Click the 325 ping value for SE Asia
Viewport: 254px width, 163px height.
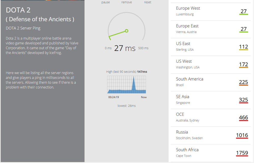click(244, 100)
